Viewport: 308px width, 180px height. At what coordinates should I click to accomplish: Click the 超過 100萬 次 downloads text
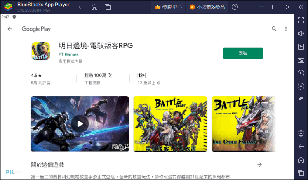click(98, 76)
